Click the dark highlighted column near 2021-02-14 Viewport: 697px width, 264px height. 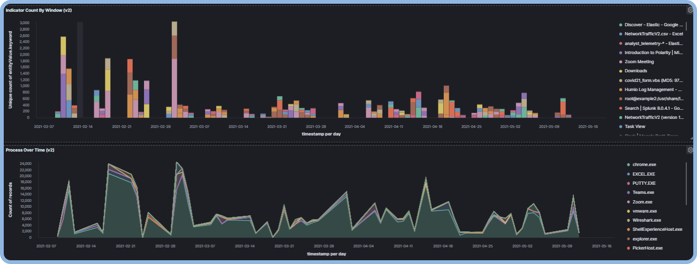click(80, 70)
